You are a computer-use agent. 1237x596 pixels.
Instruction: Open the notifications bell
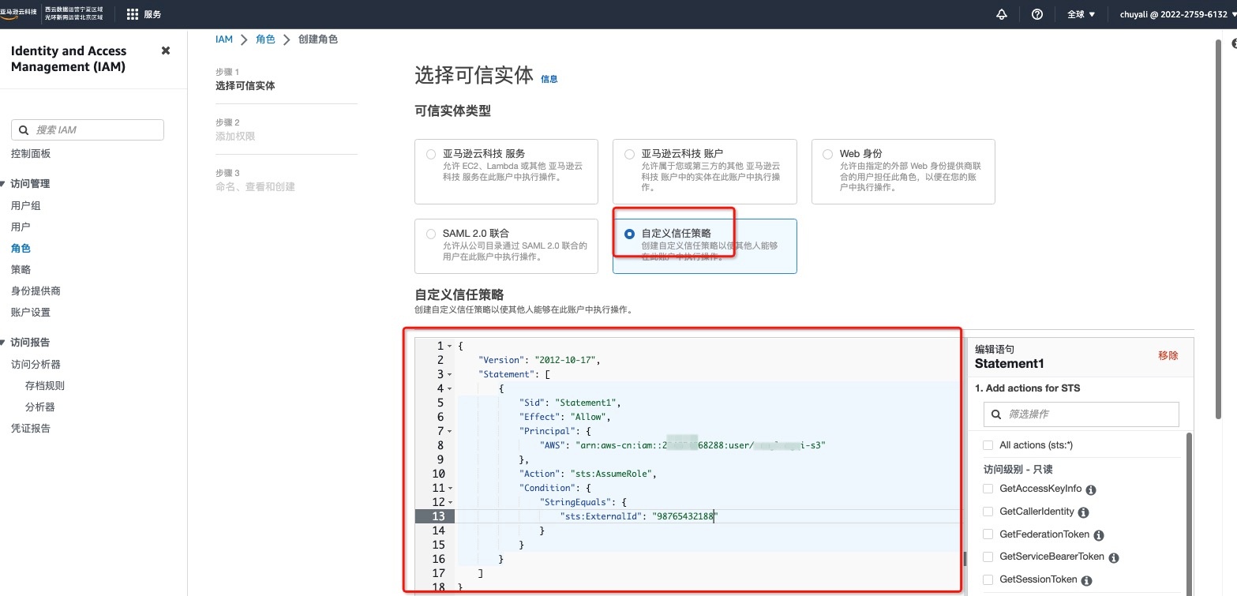pyautogui.click(x=1003, y=14)
